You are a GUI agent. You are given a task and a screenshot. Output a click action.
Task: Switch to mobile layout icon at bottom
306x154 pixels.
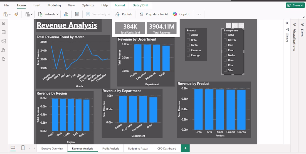click(x=23, y=148)
